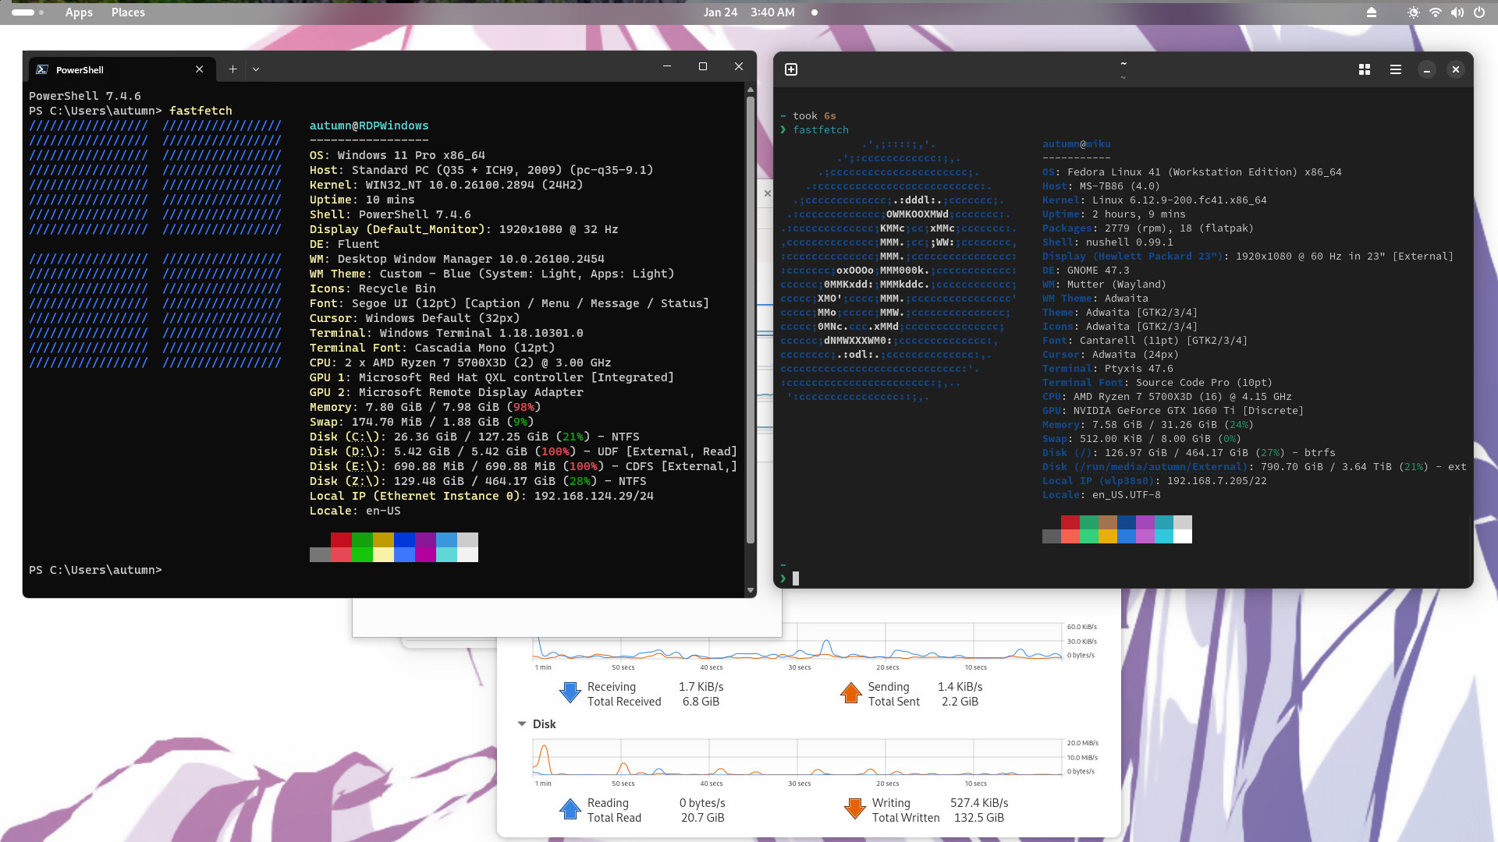Minimize the PowerShell window

667,67
